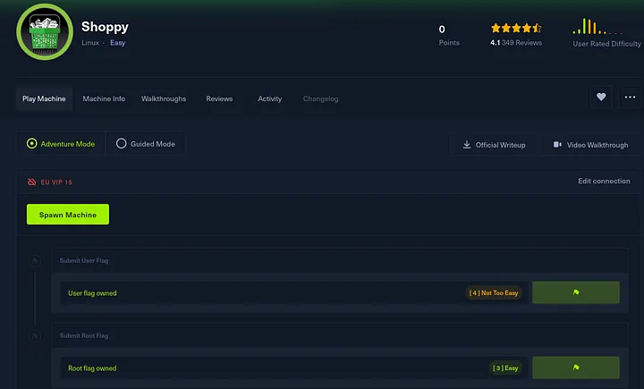Open the Play Machine tab

[x=44, y=98]
